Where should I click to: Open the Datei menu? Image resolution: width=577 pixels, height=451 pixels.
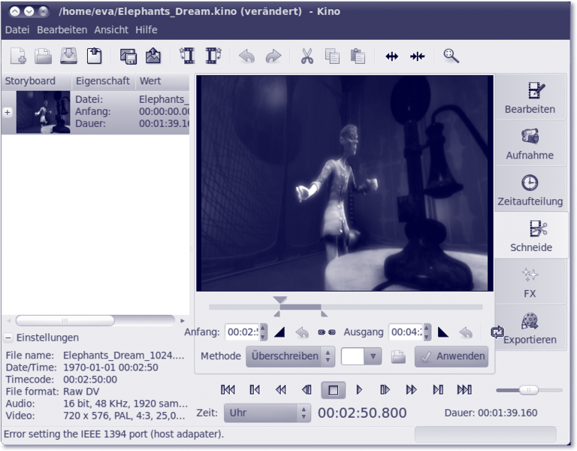click(18, 30)
